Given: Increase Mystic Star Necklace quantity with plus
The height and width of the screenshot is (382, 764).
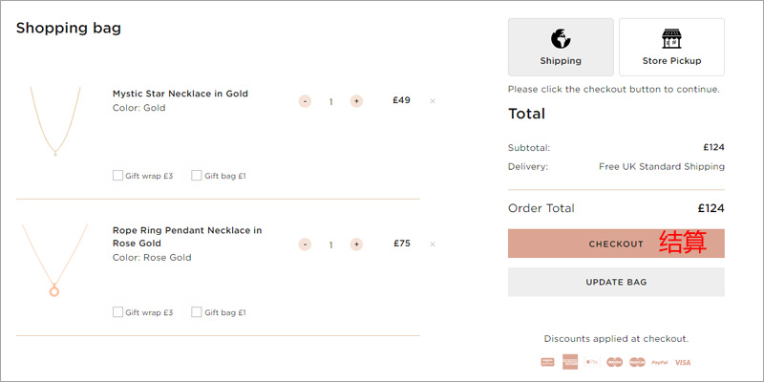Looking at the screenshot, I should coord(356,101).
